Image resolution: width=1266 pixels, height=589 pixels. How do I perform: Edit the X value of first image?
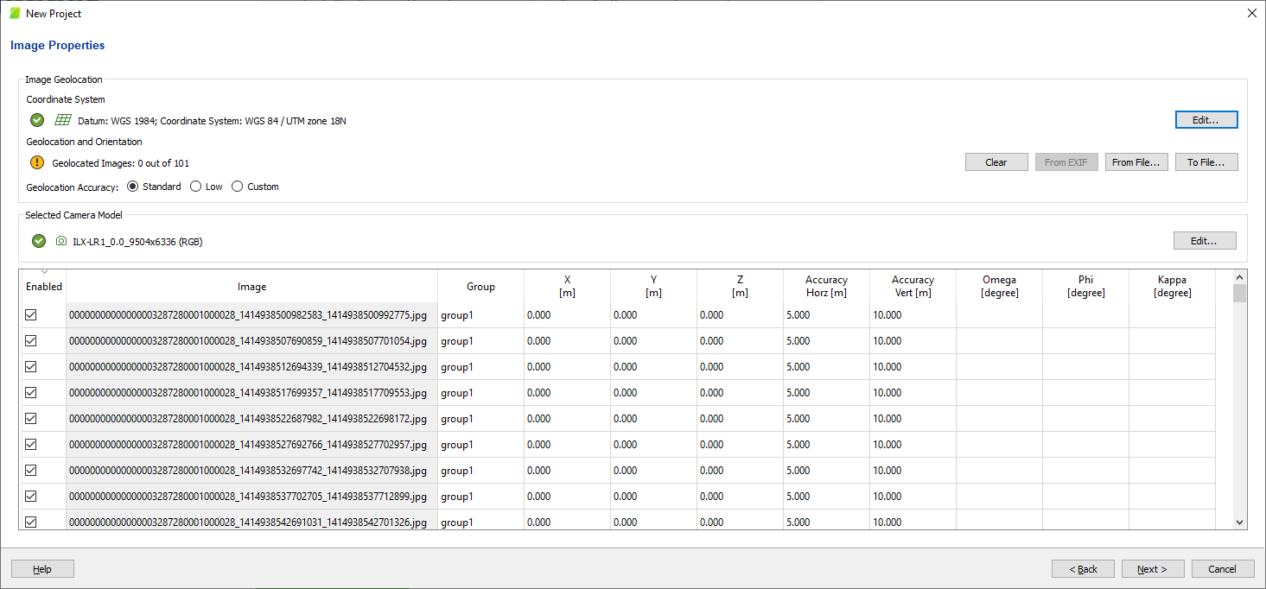[x=566, y=315]
